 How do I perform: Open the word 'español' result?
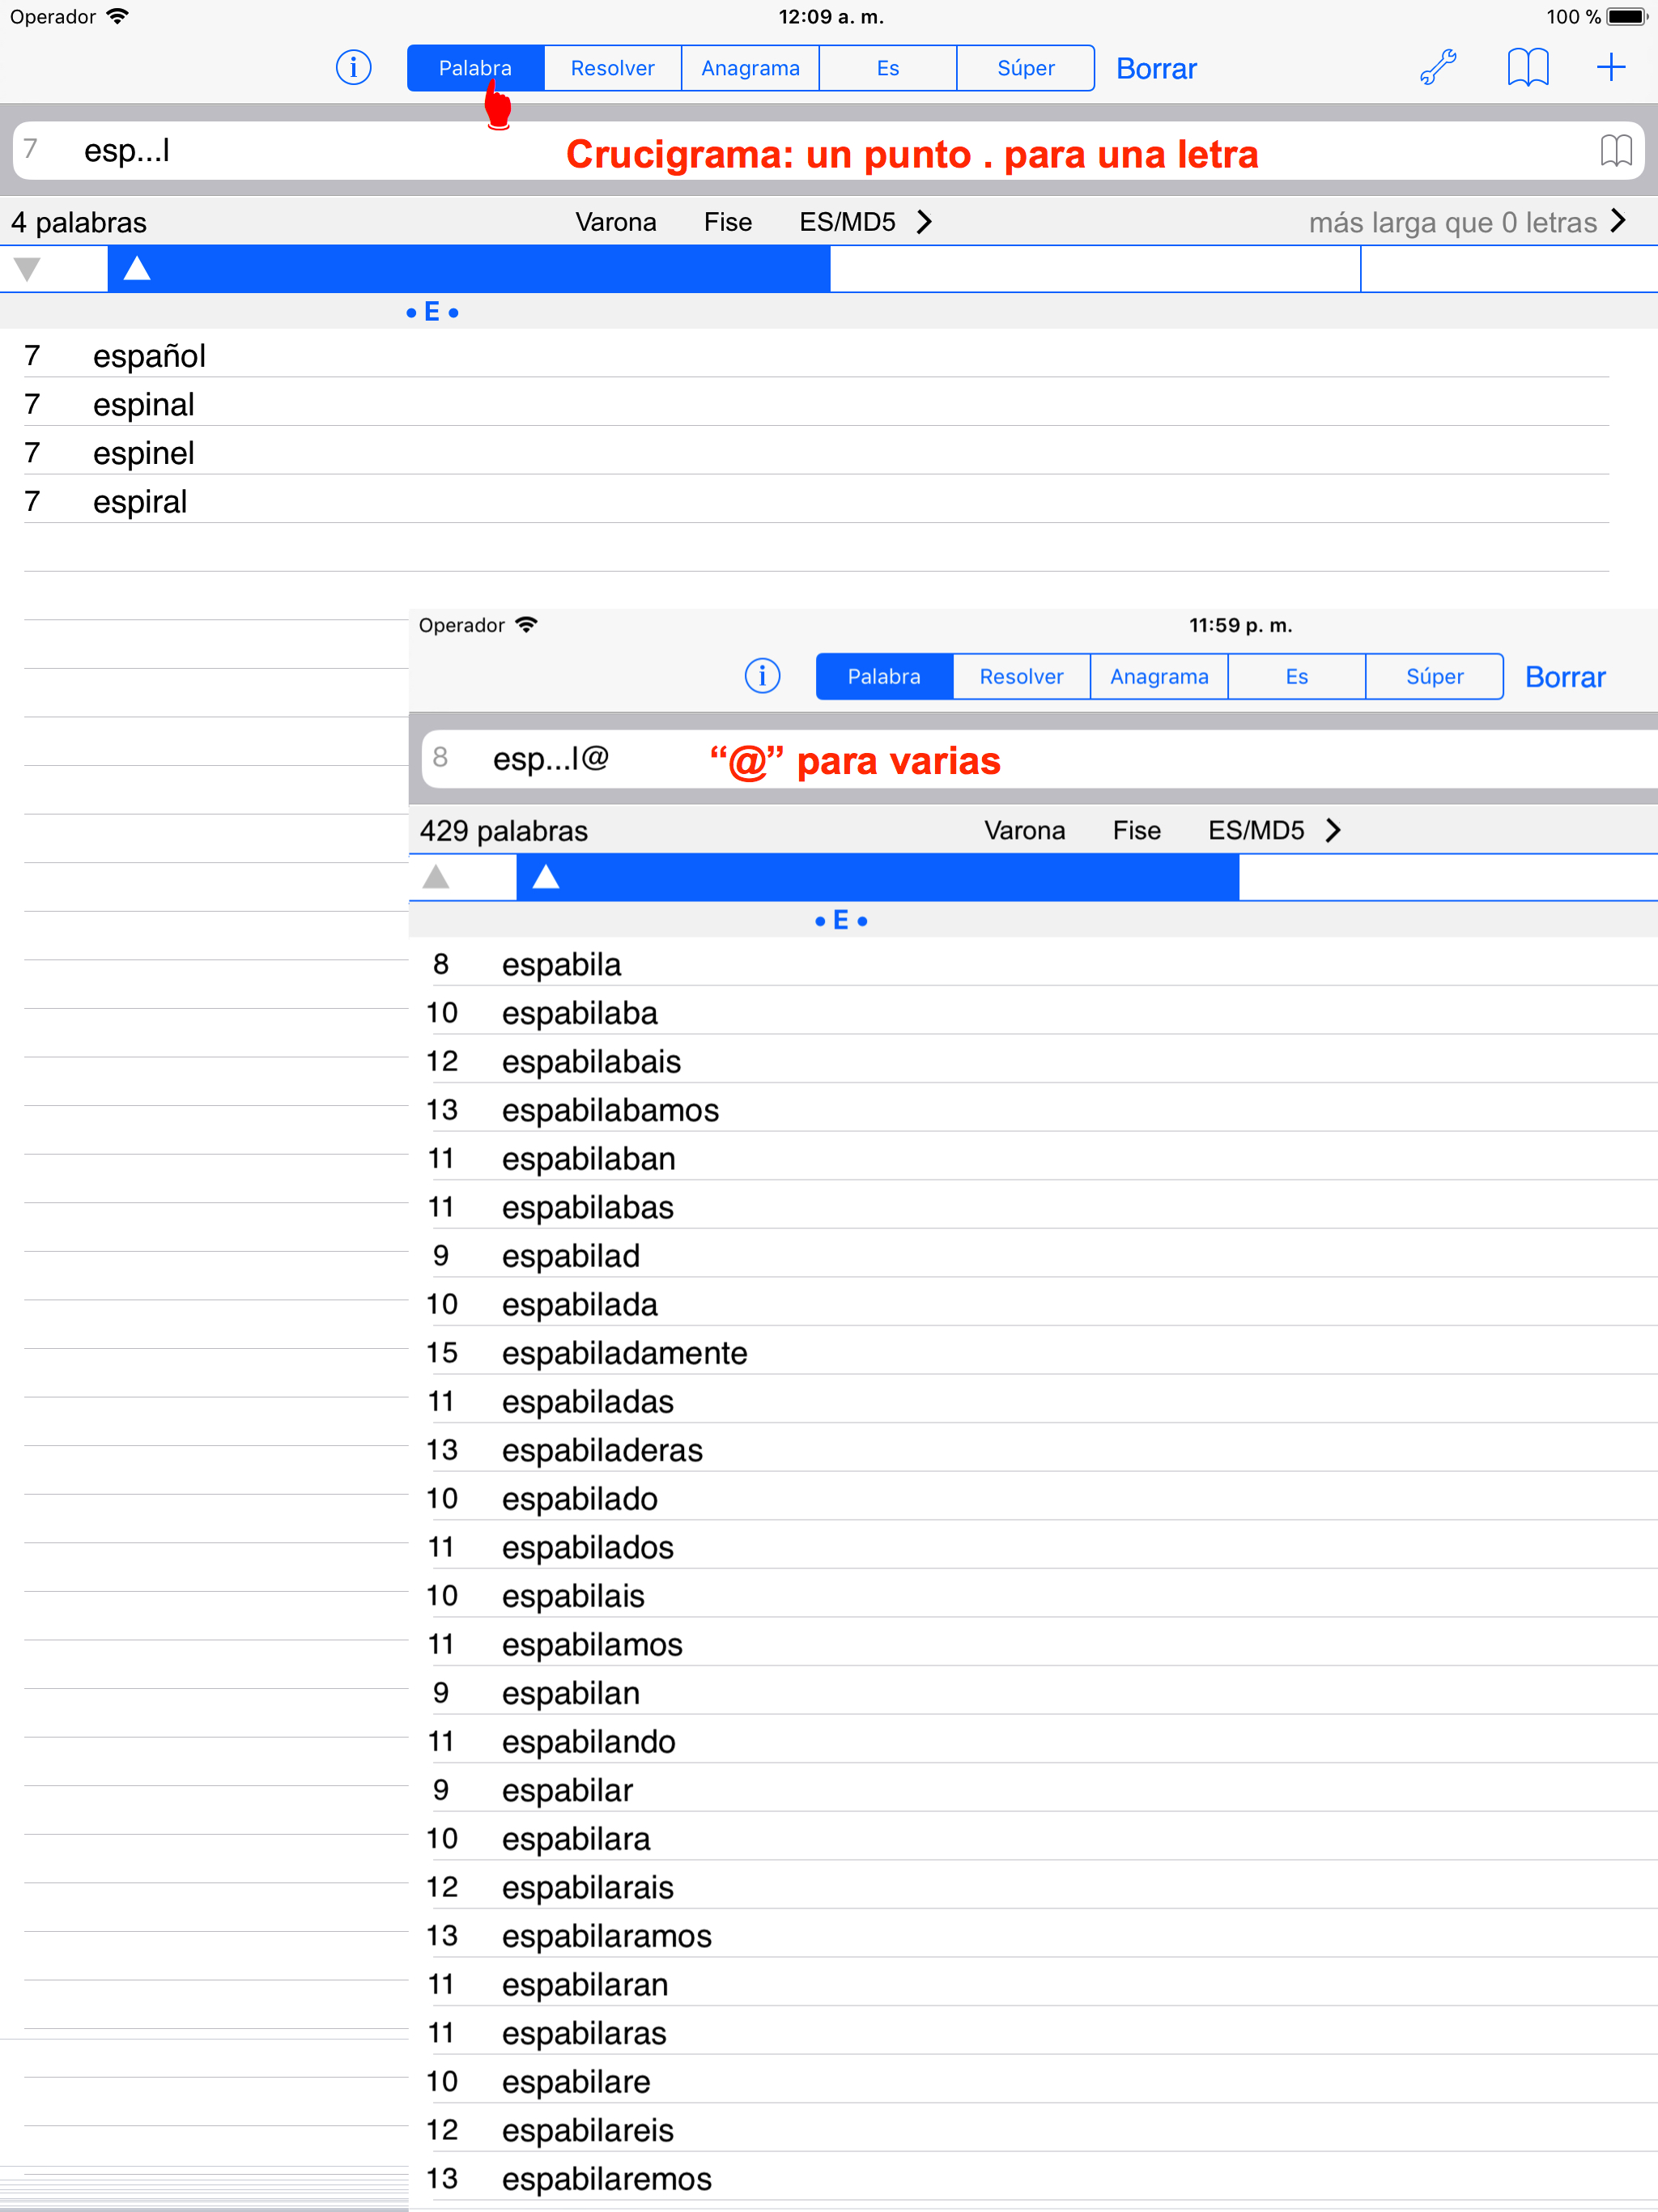click(x=150, y=356)
